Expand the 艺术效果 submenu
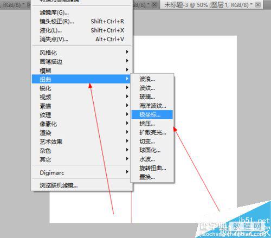Viewport: 271px width, 238px height. click(x=81, y=141)
